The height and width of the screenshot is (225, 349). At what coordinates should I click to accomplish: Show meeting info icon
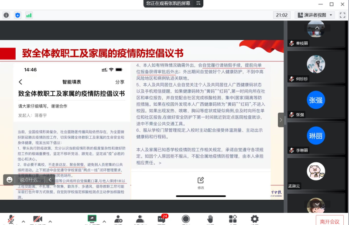[x=7, y=15]
